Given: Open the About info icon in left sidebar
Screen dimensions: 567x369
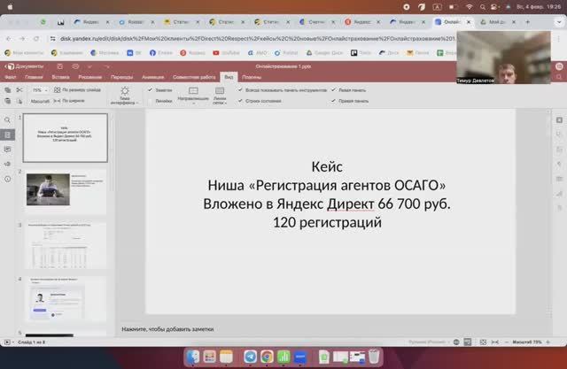Looking at the screenshot, I should [x=7, y=179].
